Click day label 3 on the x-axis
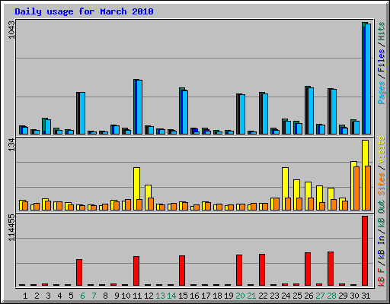 [48, 296]
